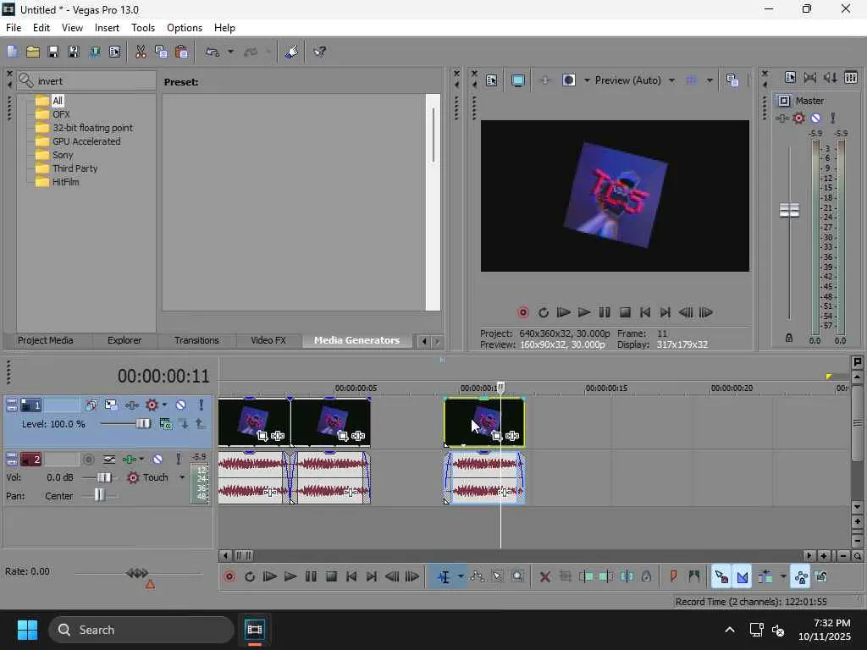Screen dimensions: 867x650
Task: Click the Split Screen View icon in preview
Action: pos(568,80)
